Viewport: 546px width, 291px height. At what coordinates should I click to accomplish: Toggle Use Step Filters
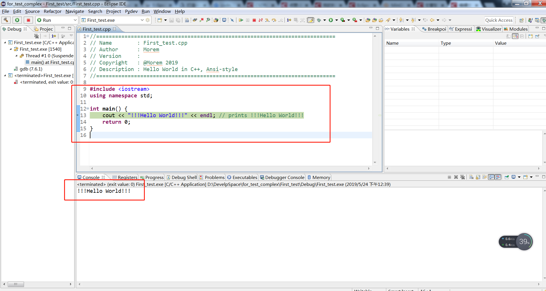302,20
